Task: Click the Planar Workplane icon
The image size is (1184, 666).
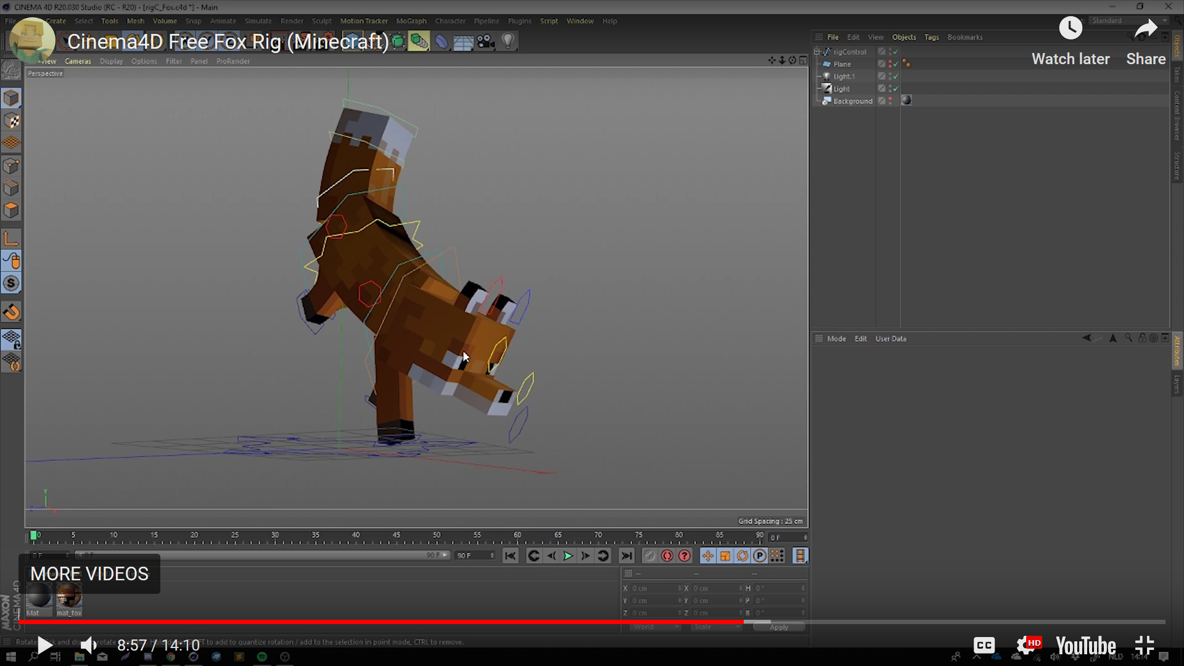Action: pyautogui.click(x=11, y=362)
